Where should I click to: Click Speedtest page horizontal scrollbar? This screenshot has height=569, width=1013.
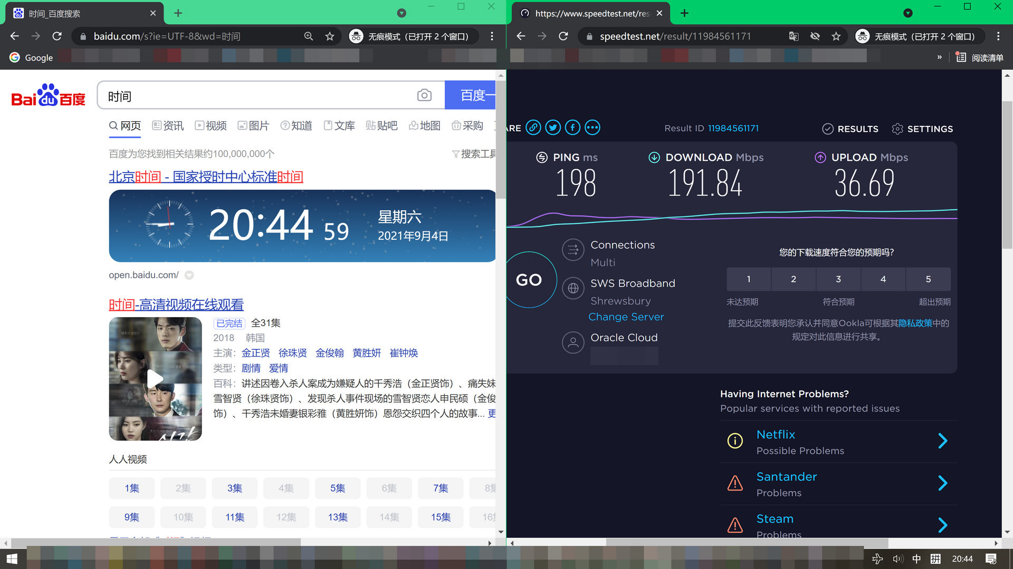pyautogui.click(x=747, y=543)
